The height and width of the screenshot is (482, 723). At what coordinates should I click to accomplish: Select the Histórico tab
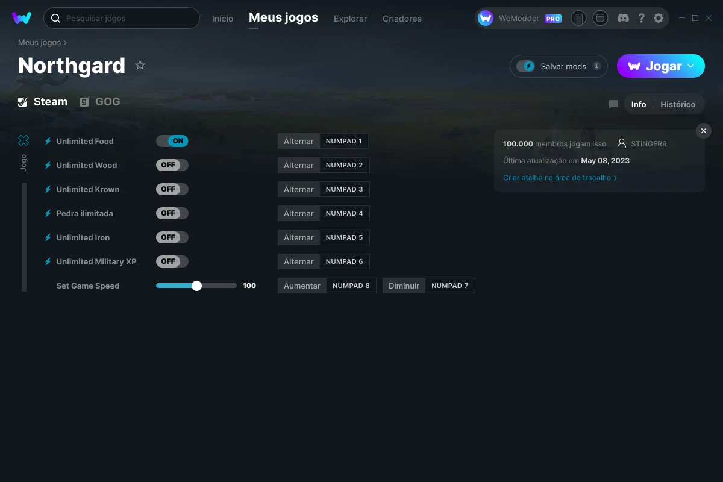pyautogui.click(x=678, y=104)
